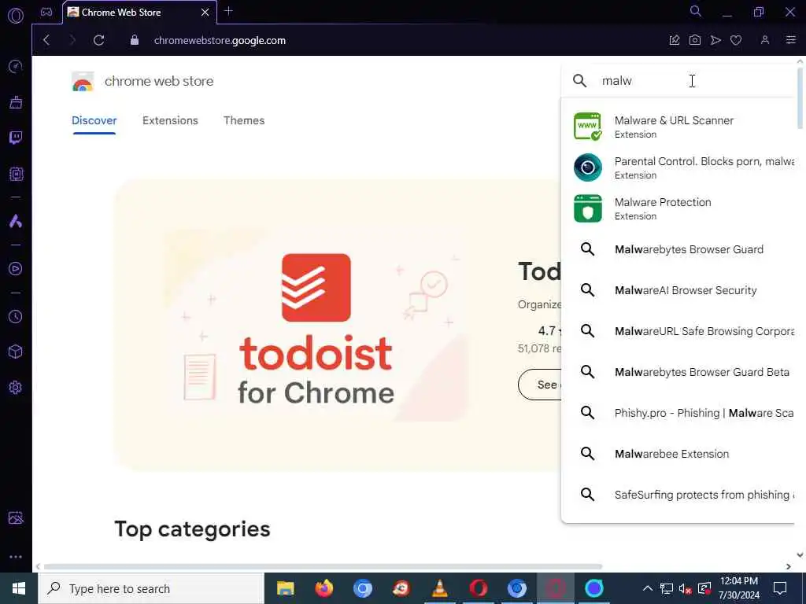This screenshot has width=806, height=604.
Task: Select Malware & URL Scanner extension suggestion
Action: [678, 127]
